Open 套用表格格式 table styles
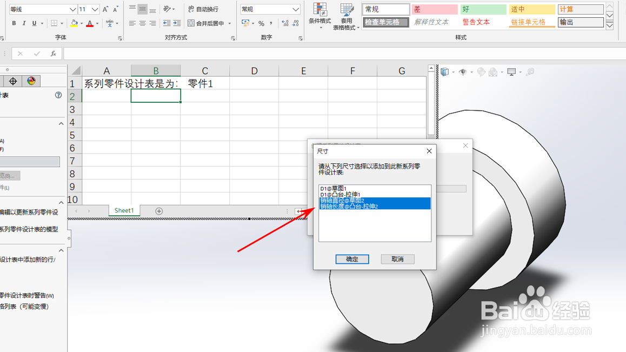 coord(346,16)
